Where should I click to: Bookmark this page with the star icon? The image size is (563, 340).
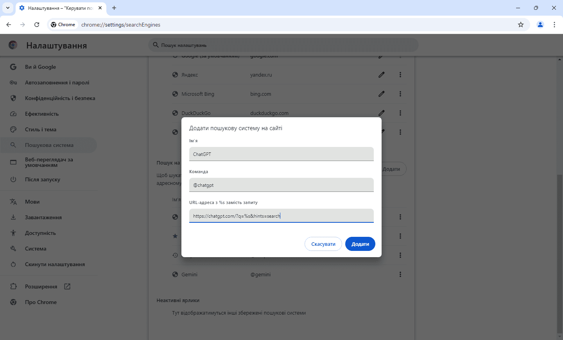(521, 25)
